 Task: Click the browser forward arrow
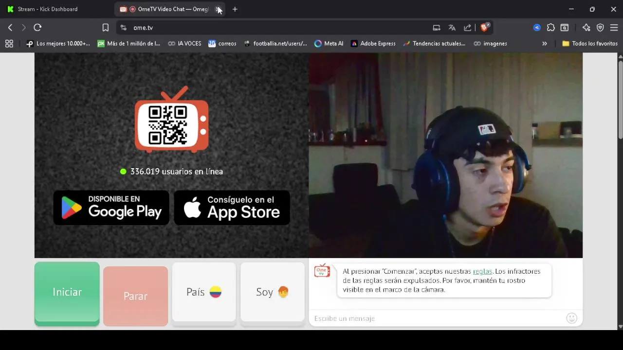click(x=23, y=28)
